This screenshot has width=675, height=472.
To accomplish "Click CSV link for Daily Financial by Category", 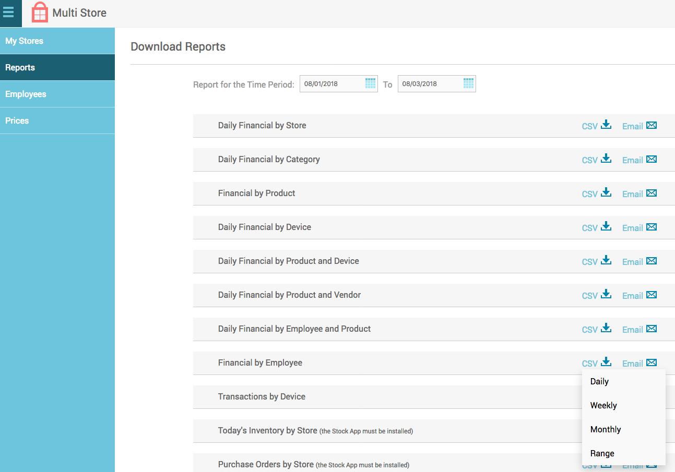I will point(590,160).
